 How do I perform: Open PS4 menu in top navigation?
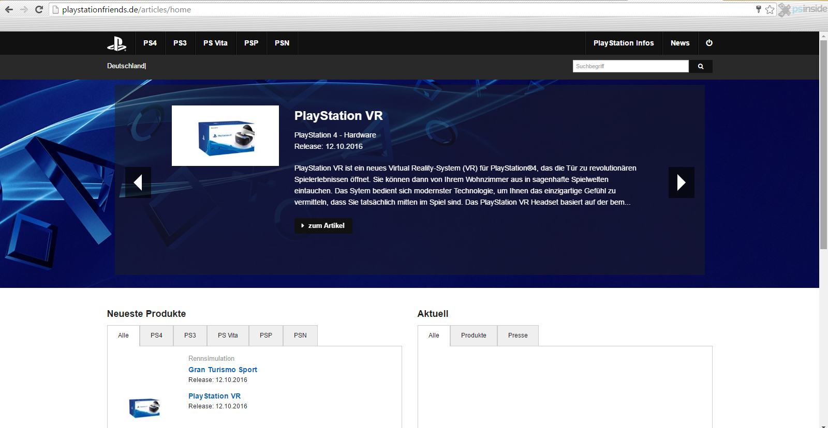(150, 43)
